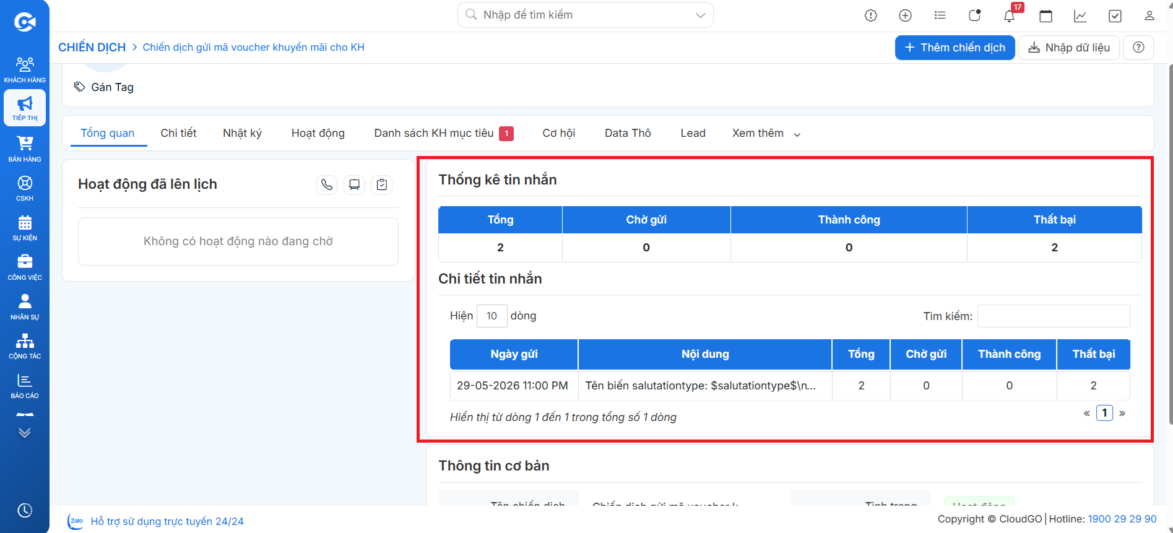Screen dimensions: 1173x533
Task: Open Zalo online support link
Action: pos(156,521)
